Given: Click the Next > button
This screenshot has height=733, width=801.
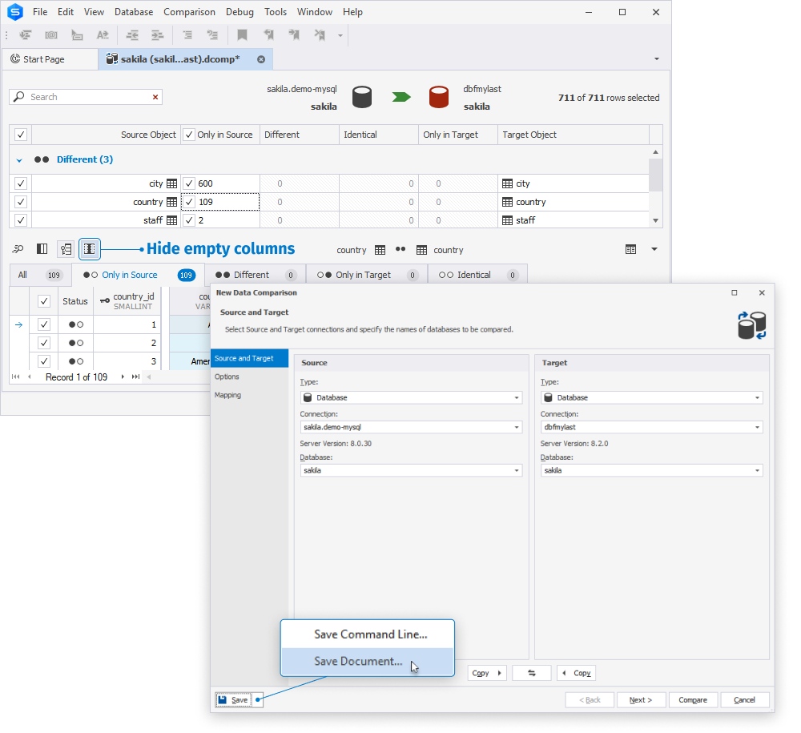Looking at the screenshot, I should [641, 700].
